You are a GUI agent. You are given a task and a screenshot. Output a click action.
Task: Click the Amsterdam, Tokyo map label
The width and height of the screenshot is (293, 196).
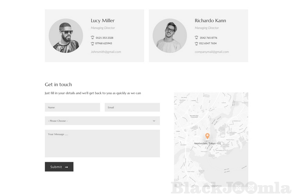tap(207, 143)
